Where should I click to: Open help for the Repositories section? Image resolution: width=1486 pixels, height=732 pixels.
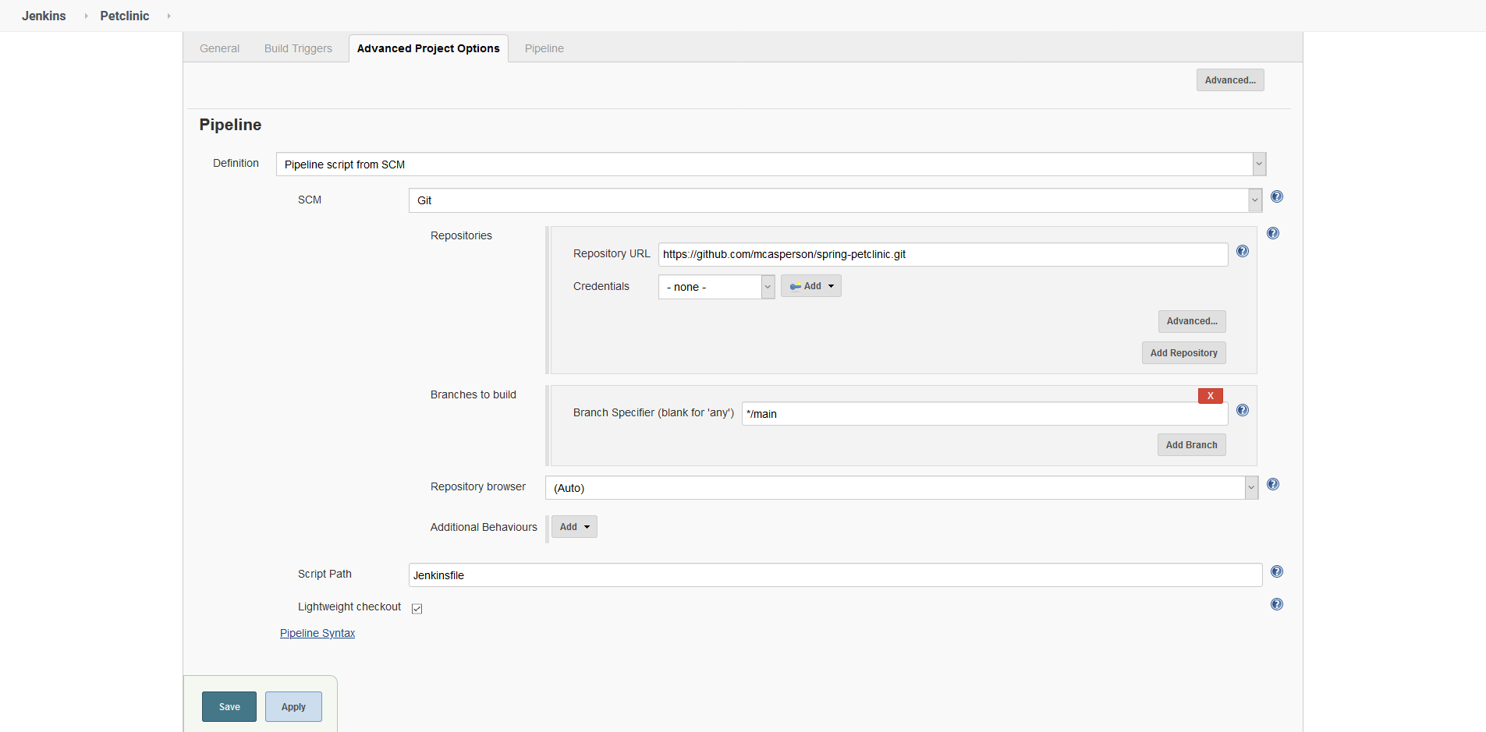tap(1273, 232)
